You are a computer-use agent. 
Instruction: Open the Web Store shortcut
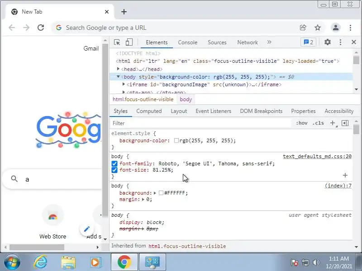[53, 222]
